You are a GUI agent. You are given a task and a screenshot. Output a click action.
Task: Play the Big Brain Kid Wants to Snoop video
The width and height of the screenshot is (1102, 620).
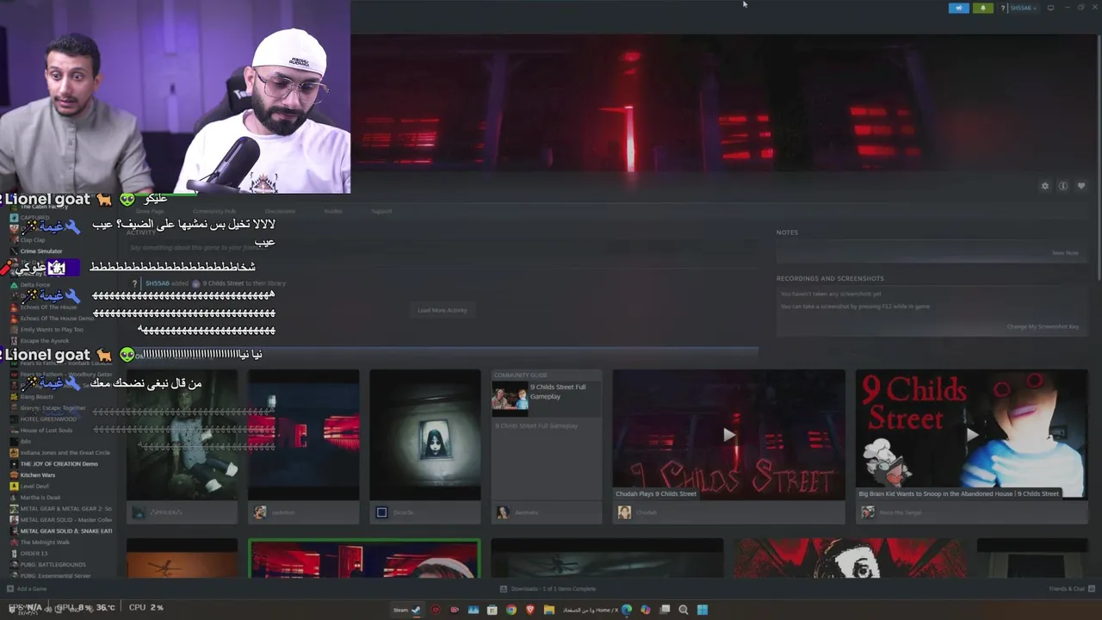click(x=971, y=435)
